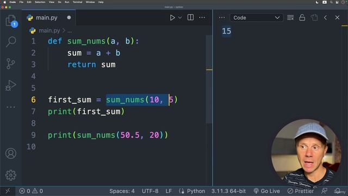Close the output panel
Viewport: 348px width, 196px height.
tap(337, 17)
